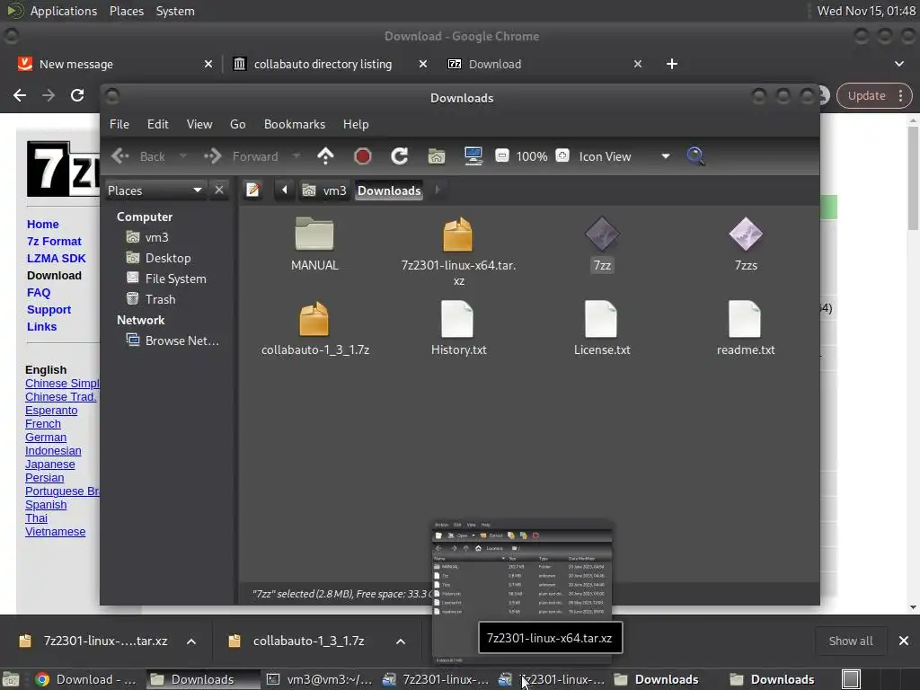
Task: Open 7z Format link on 7-Zip page
Action: pos(54,241)
